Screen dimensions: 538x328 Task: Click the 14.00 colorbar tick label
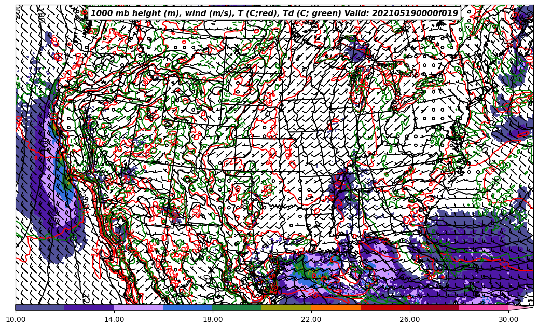click(x=114, y=319)
